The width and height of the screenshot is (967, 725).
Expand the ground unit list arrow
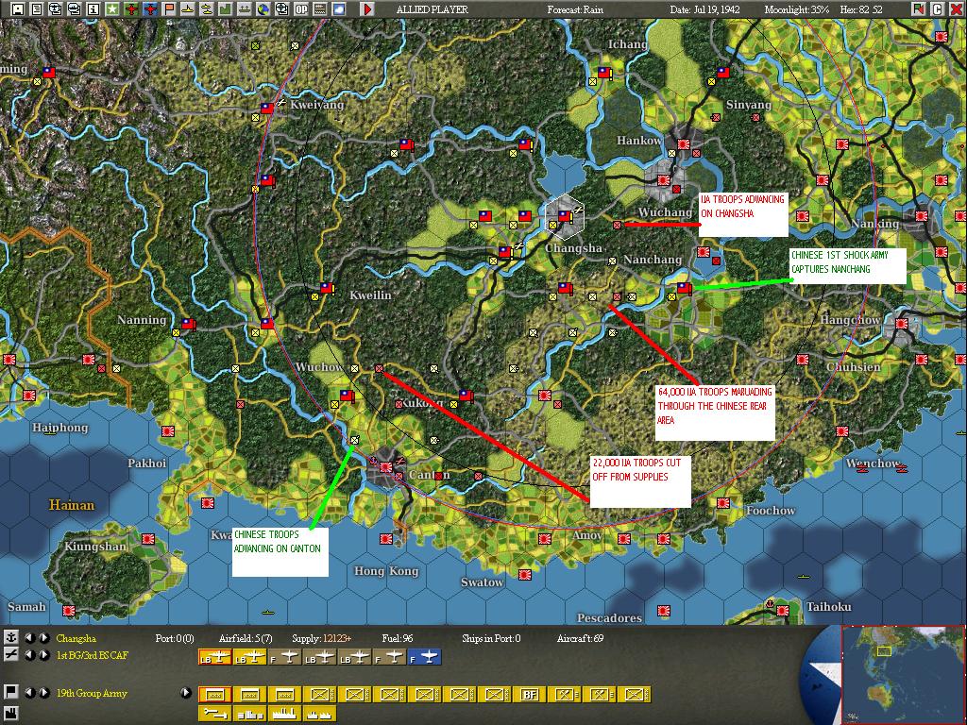pos(186,693)
